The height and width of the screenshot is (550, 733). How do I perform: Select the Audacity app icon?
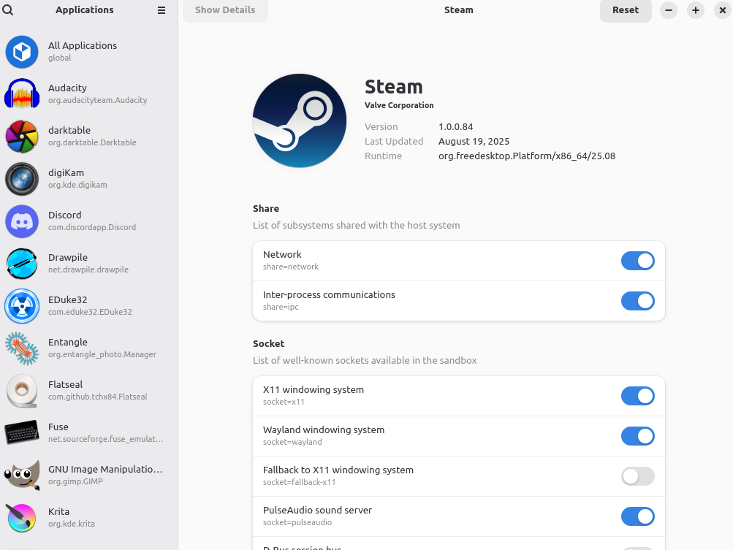pyautogui.click(x=22, y=94)
